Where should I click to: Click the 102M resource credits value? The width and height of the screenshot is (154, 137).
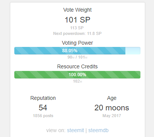pyautogui.click(x=78, y=81)
